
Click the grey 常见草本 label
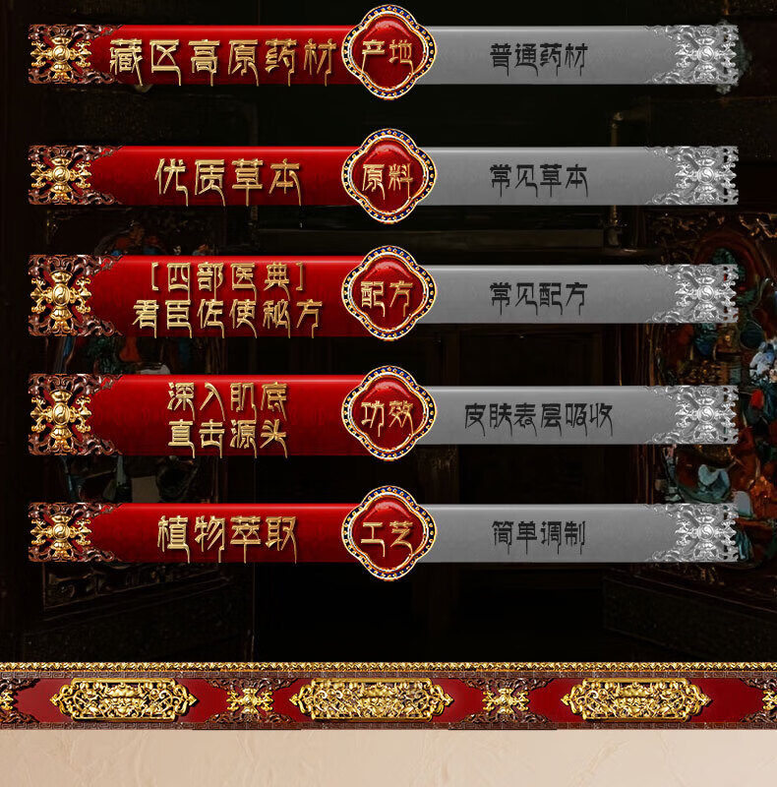pyautogui.click(x=538, y=179)
